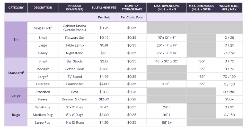Screen dimensions: 248x129
Task: Click the CATEGORY column header
Action: 16,8
